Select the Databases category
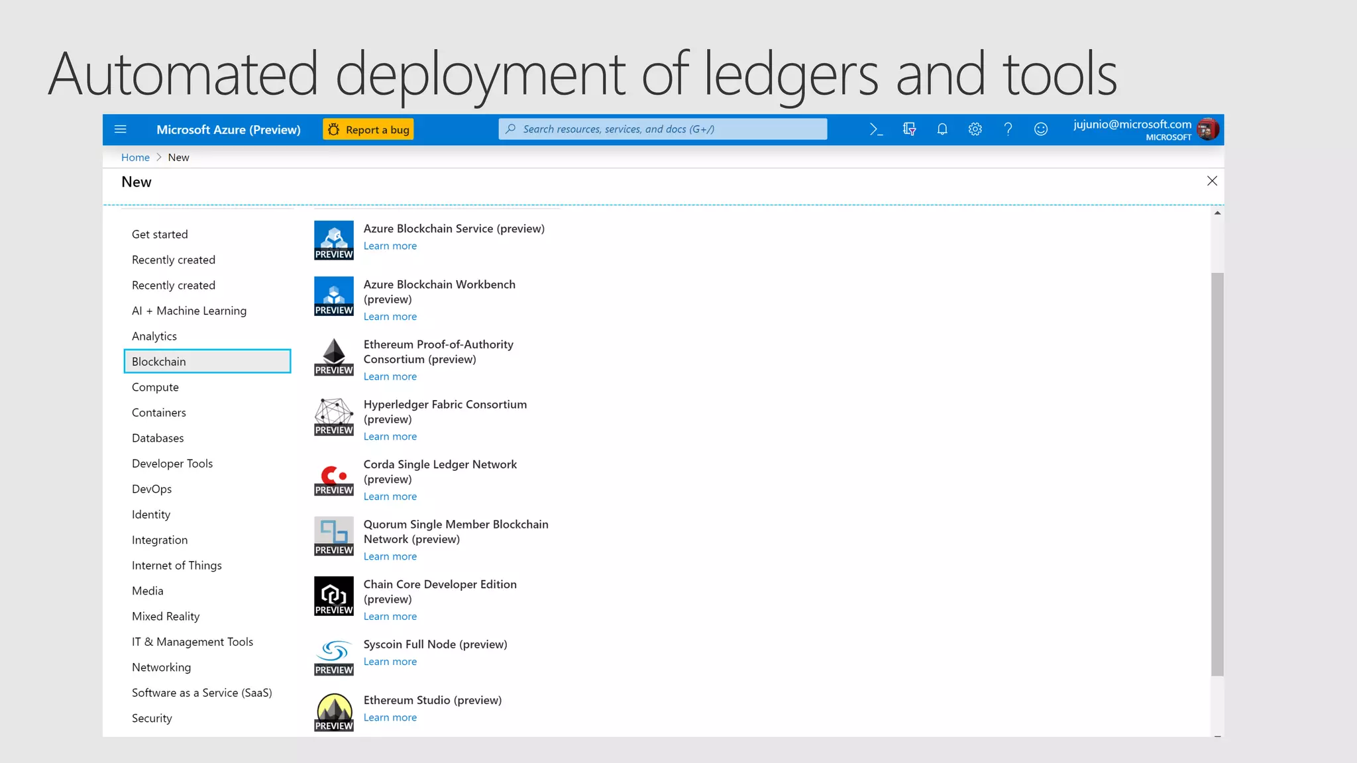 pos(158,438)
